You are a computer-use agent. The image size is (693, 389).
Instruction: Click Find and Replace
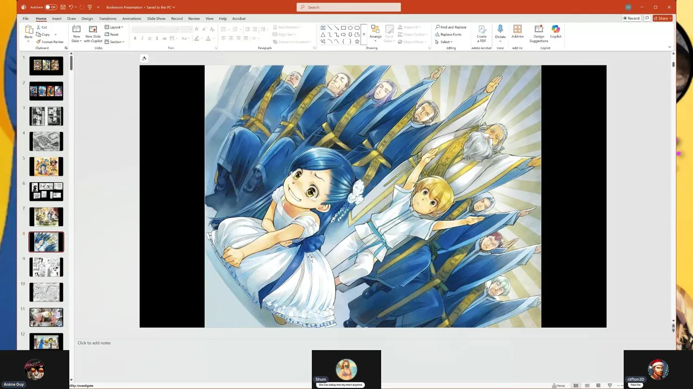450,27
